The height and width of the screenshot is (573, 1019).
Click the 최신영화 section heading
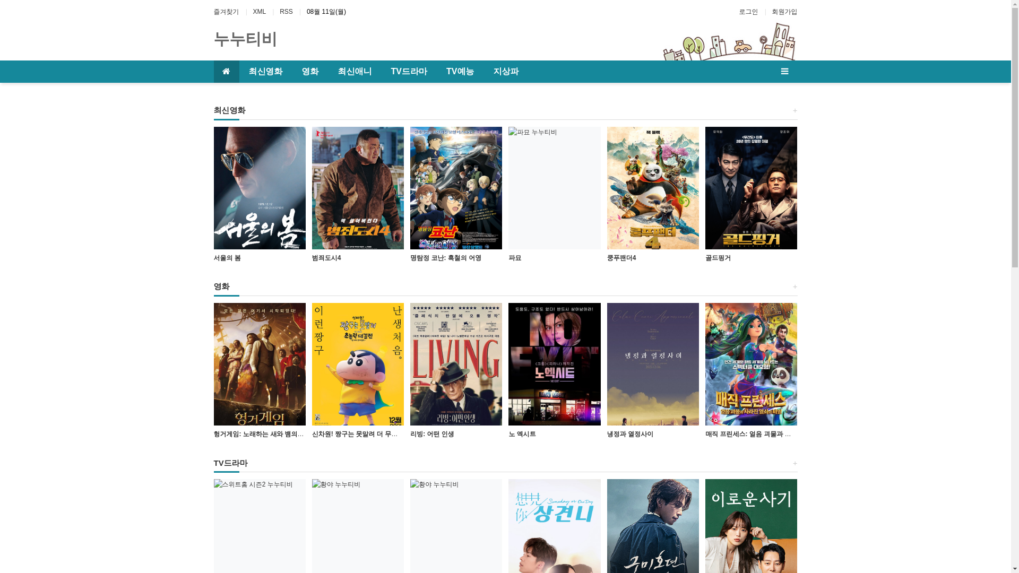[229, 110]
